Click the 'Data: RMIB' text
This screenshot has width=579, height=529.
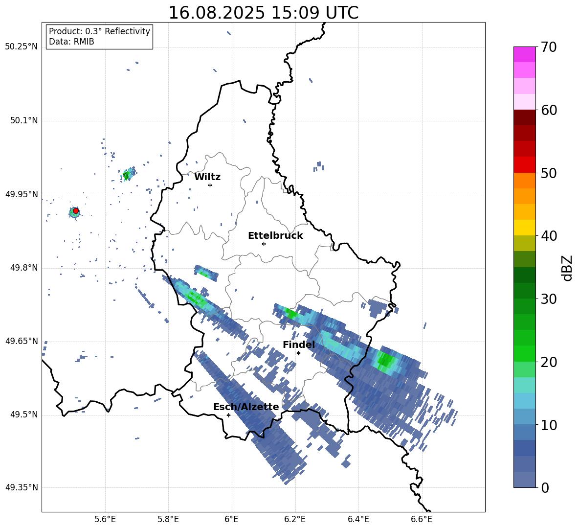click(71, 42)
